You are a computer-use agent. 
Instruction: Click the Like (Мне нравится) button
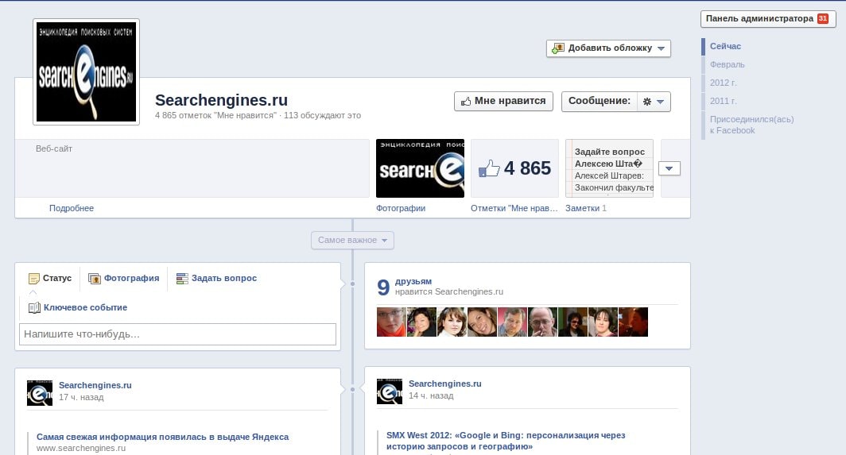(503, 102)
